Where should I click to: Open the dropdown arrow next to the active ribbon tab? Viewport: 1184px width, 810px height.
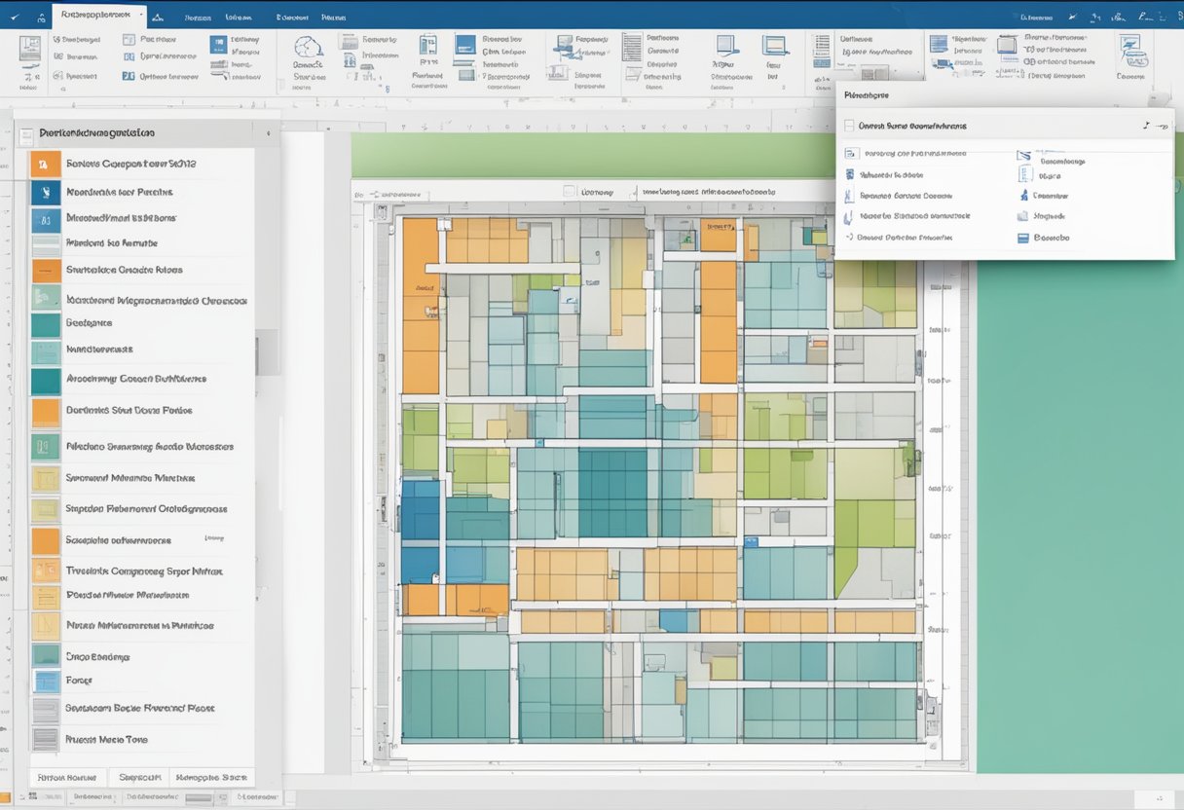click(138, 15)
